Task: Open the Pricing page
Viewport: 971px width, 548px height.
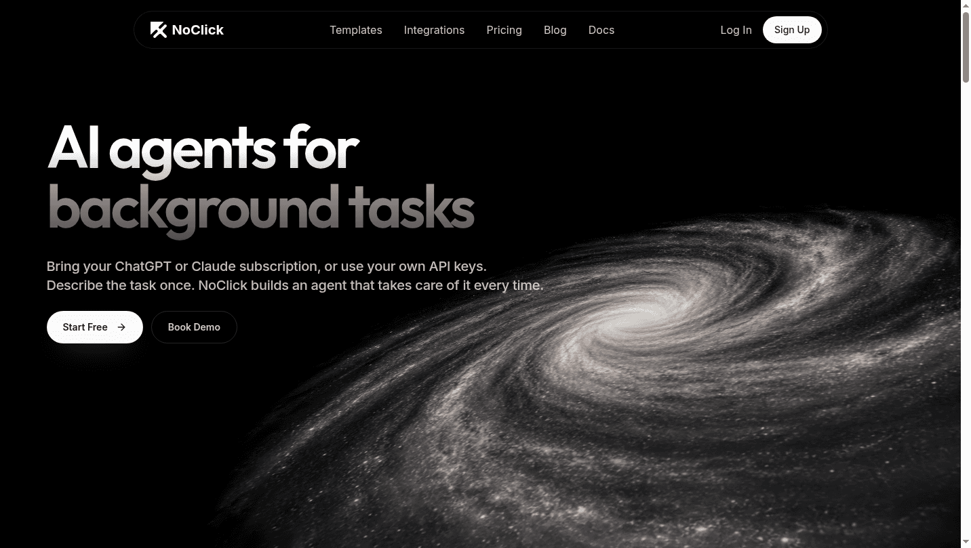Action: click(504, 30)
